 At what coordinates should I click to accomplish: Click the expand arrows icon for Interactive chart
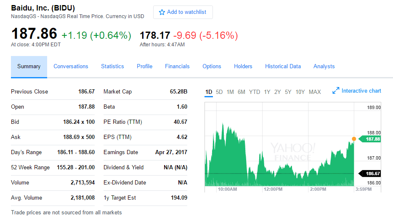coord(336,91)
